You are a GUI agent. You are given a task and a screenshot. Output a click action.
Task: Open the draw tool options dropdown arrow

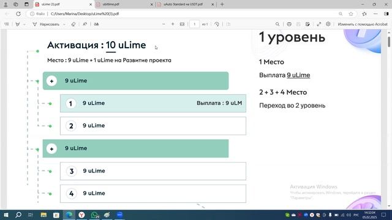pos(64,24)
